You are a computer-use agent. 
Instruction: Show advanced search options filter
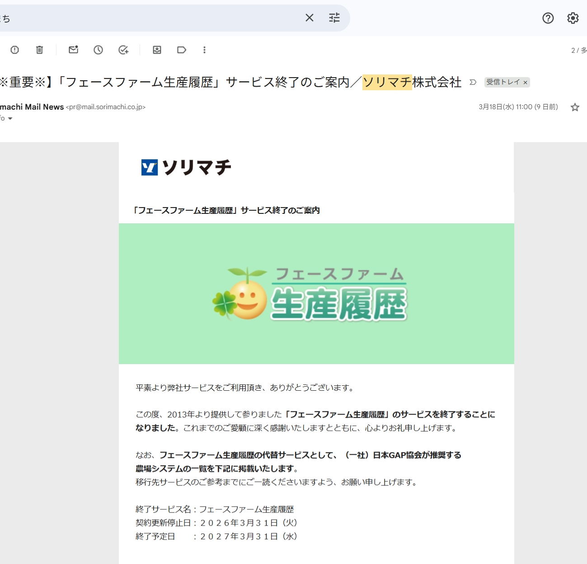click(x=334, y=18)
